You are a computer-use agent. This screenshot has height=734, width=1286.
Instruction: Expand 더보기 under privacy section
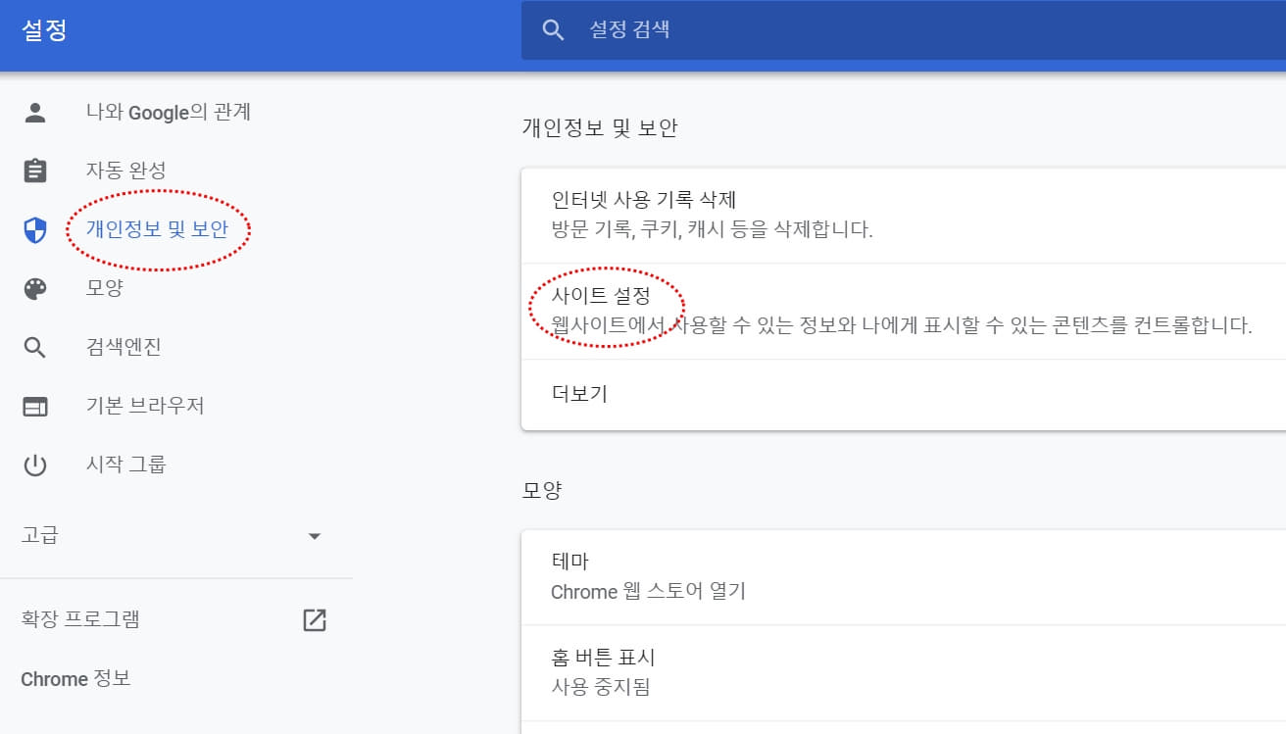point(904,394)
